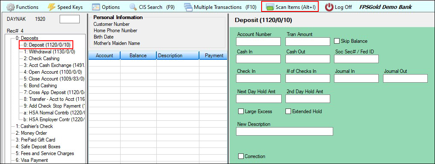Click the Home Phone Number text
The height and width of the screenshot is (164, 435).
115,31
